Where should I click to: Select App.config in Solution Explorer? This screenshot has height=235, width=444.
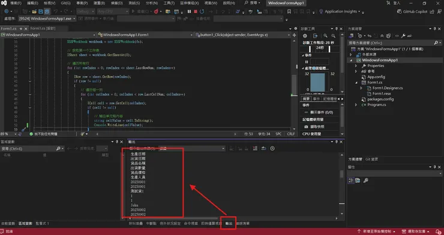tap(376, 77)
